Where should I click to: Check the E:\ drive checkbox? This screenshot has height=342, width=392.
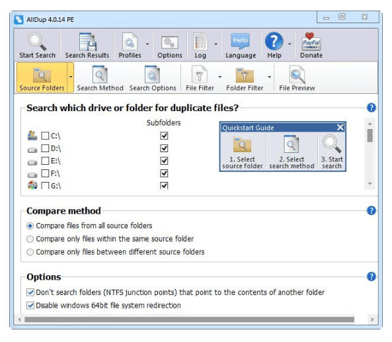pyautogui.click(x=45, y=161)
